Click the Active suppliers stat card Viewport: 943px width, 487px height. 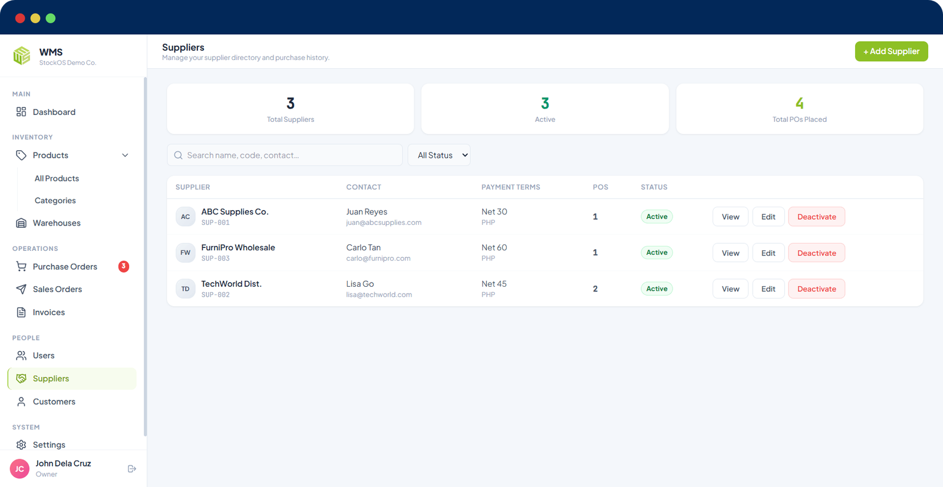coord(545,109)
